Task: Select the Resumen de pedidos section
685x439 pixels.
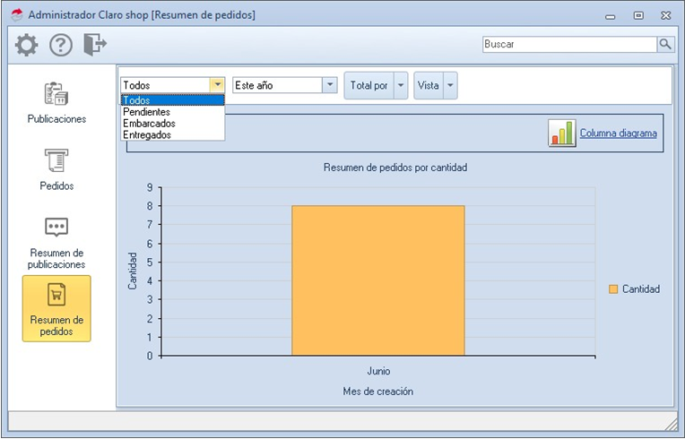Action: point(56,308)
